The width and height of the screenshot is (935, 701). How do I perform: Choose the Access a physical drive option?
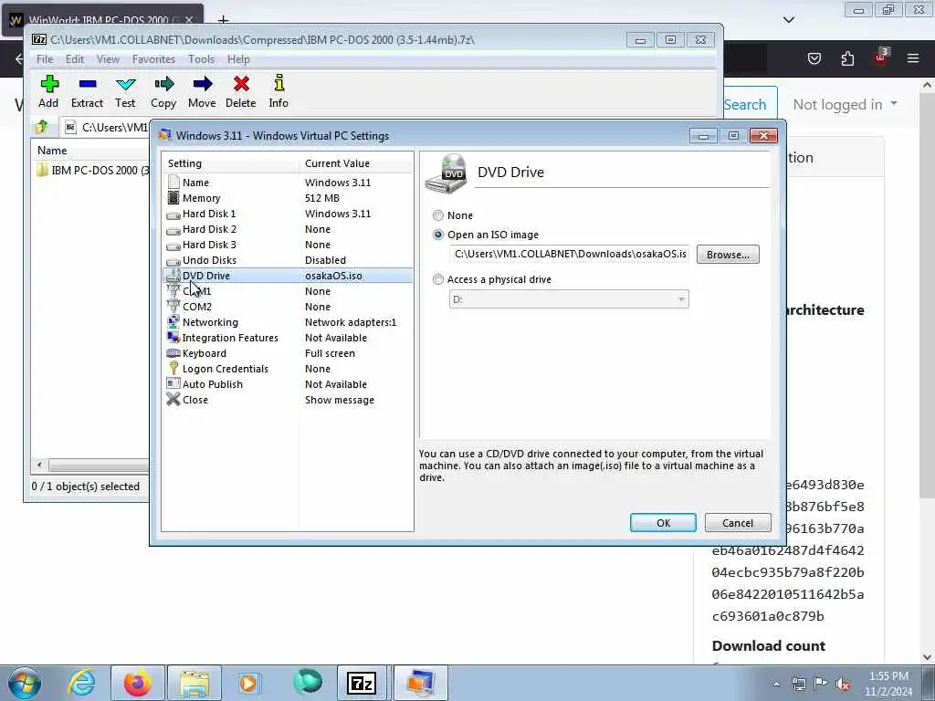(438, 279)
